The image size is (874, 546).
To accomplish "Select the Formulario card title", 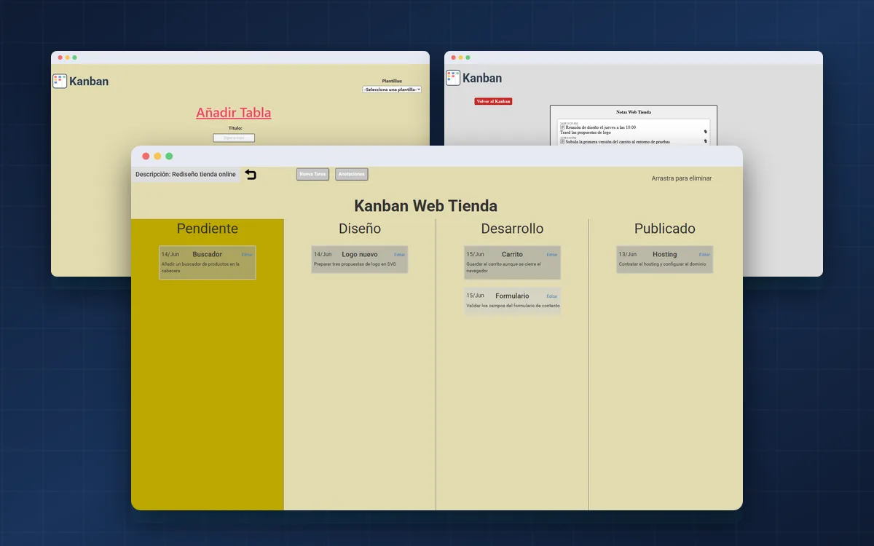I will click(512, 296).
